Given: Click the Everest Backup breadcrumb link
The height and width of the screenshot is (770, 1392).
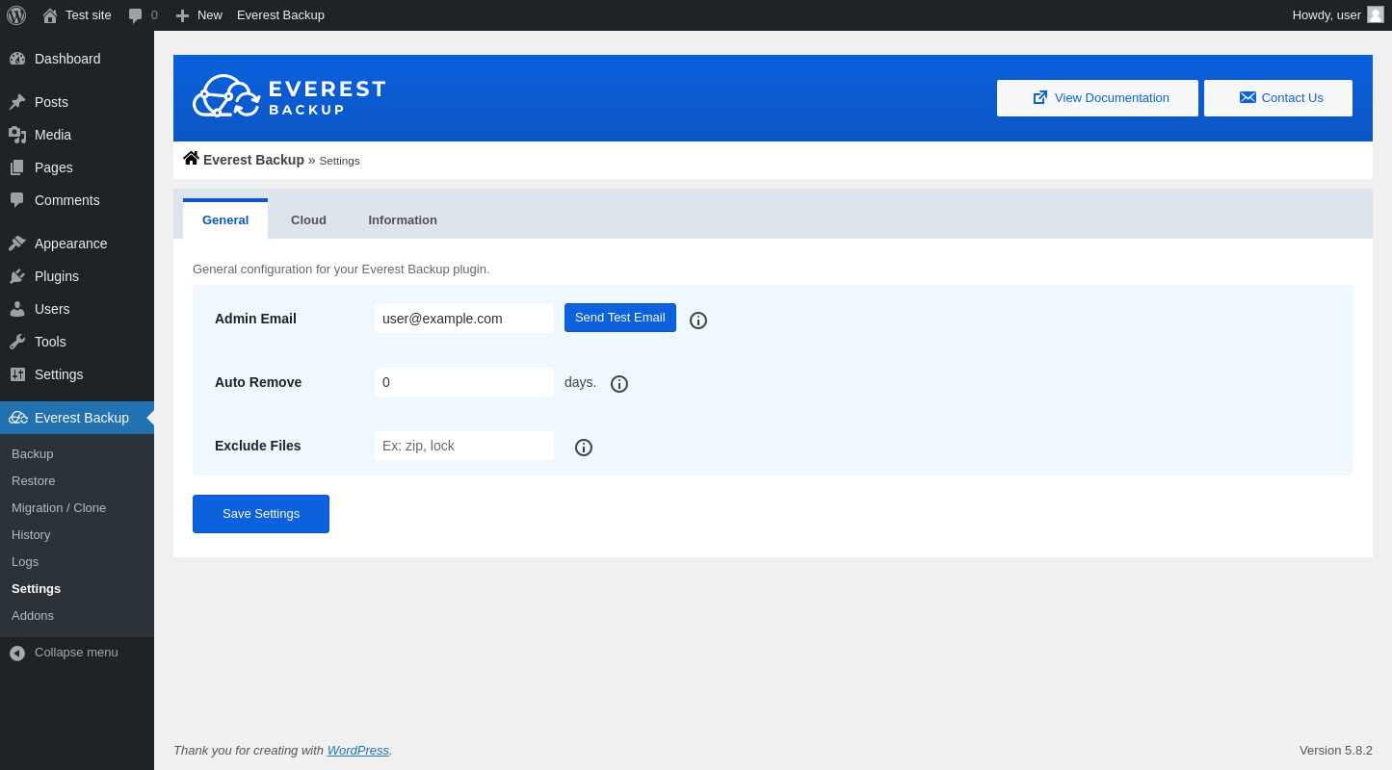Looking at the screenshot, I should coord(253,160).
